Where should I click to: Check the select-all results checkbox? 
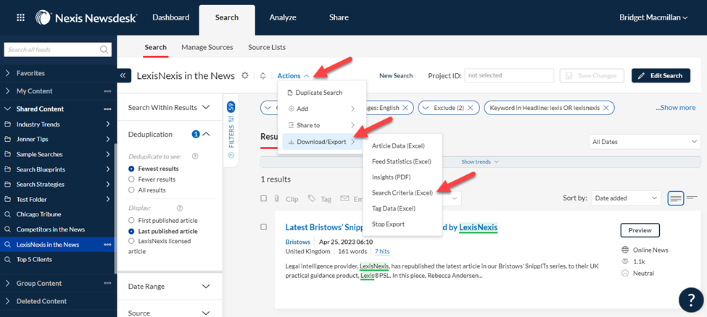264,198
